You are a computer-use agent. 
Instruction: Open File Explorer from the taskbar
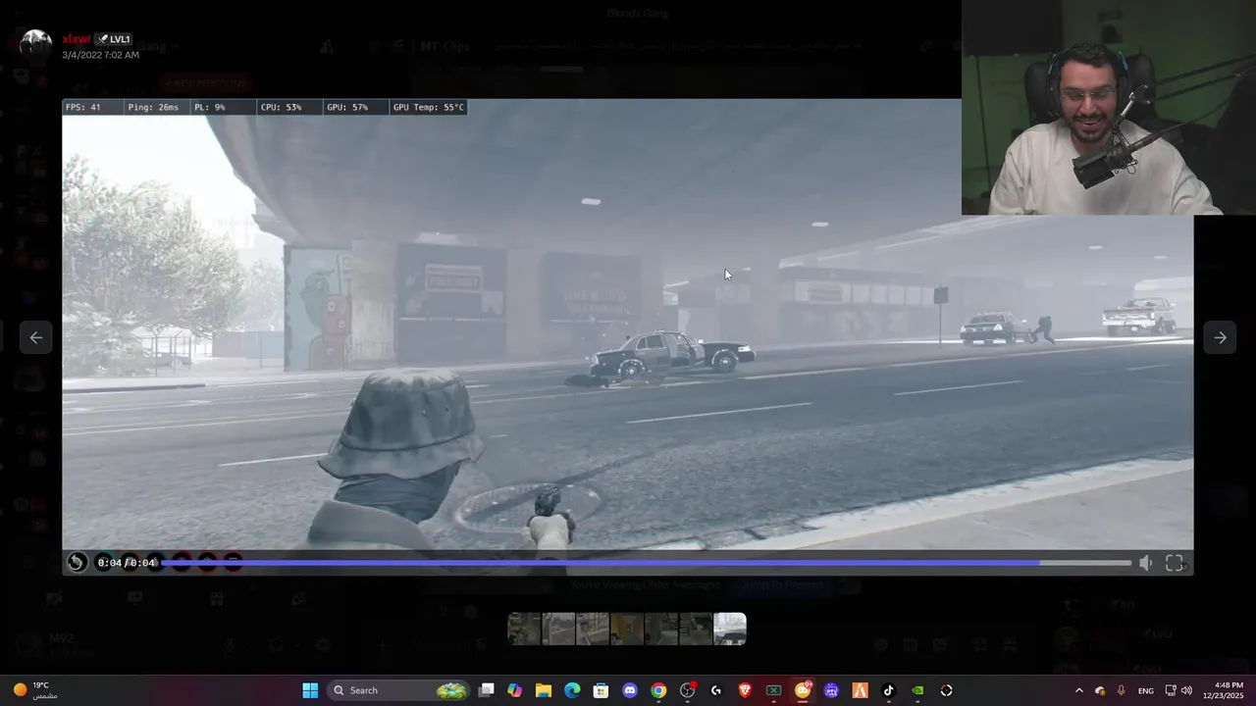544,690
